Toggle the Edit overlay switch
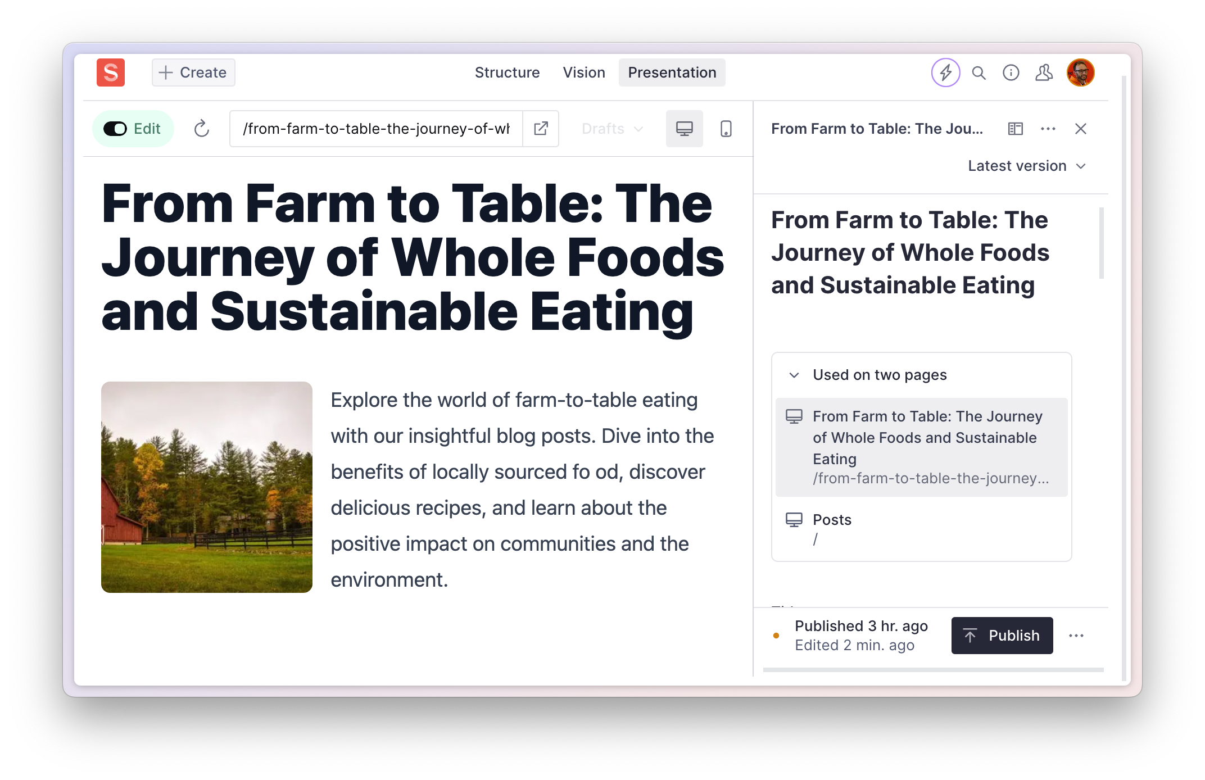 click(116, 129)
